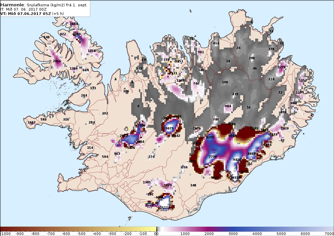
Task: Click the snow value 4783
Action: [77, 34]
